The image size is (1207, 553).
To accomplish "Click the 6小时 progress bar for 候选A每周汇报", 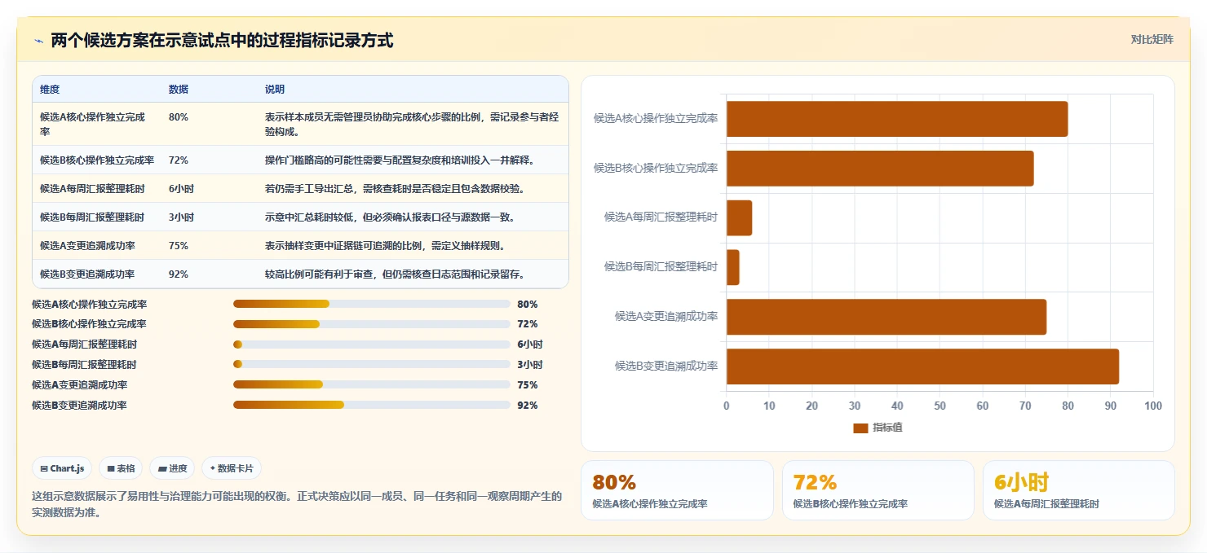I will pyautogui.click(x=372, y=345).
